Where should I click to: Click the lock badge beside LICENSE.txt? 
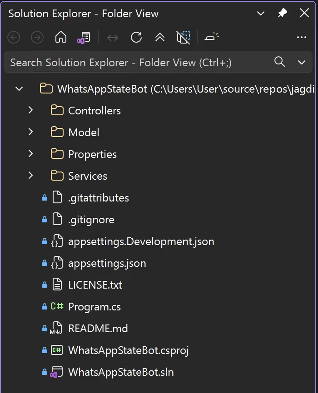(45, 285)
